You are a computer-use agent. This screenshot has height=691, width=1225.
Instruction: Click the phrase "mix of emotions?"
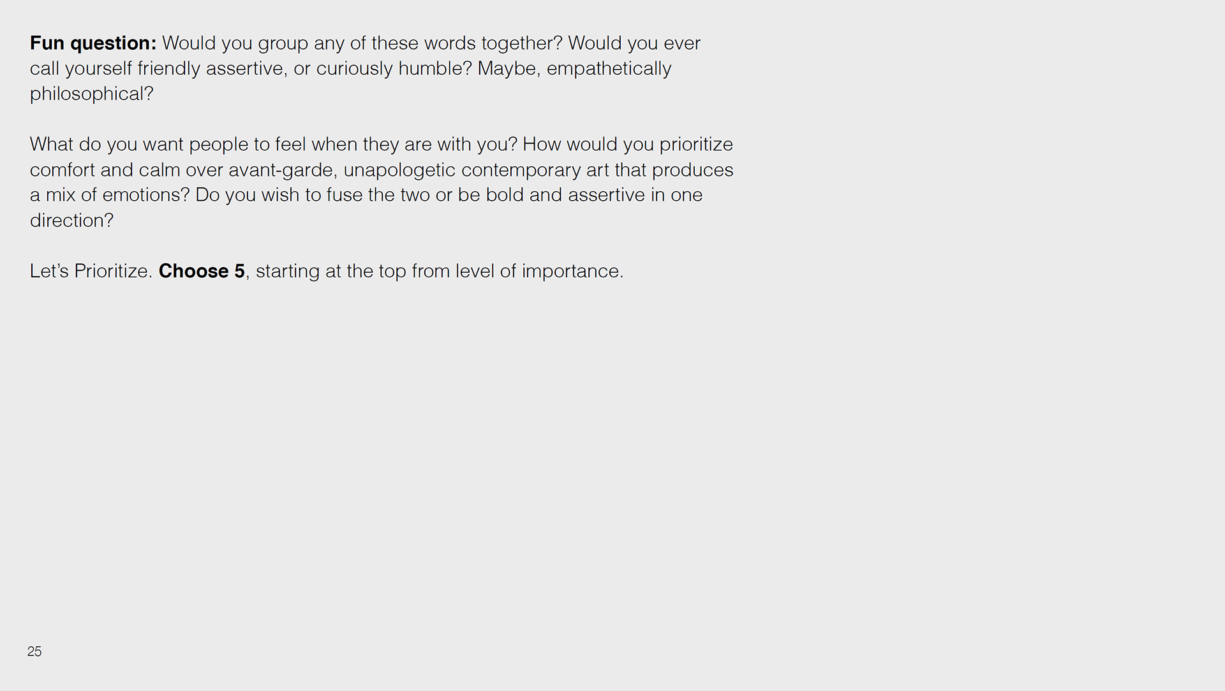pos(117,195)
